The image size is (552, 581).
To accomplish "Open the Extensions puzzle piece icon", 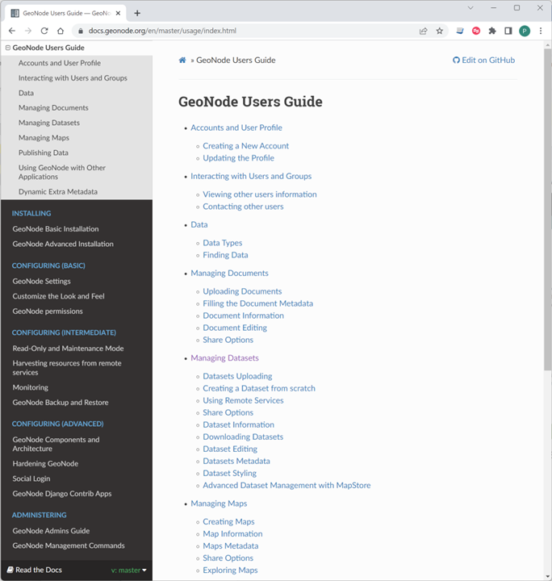I will (x=492, y=31).
